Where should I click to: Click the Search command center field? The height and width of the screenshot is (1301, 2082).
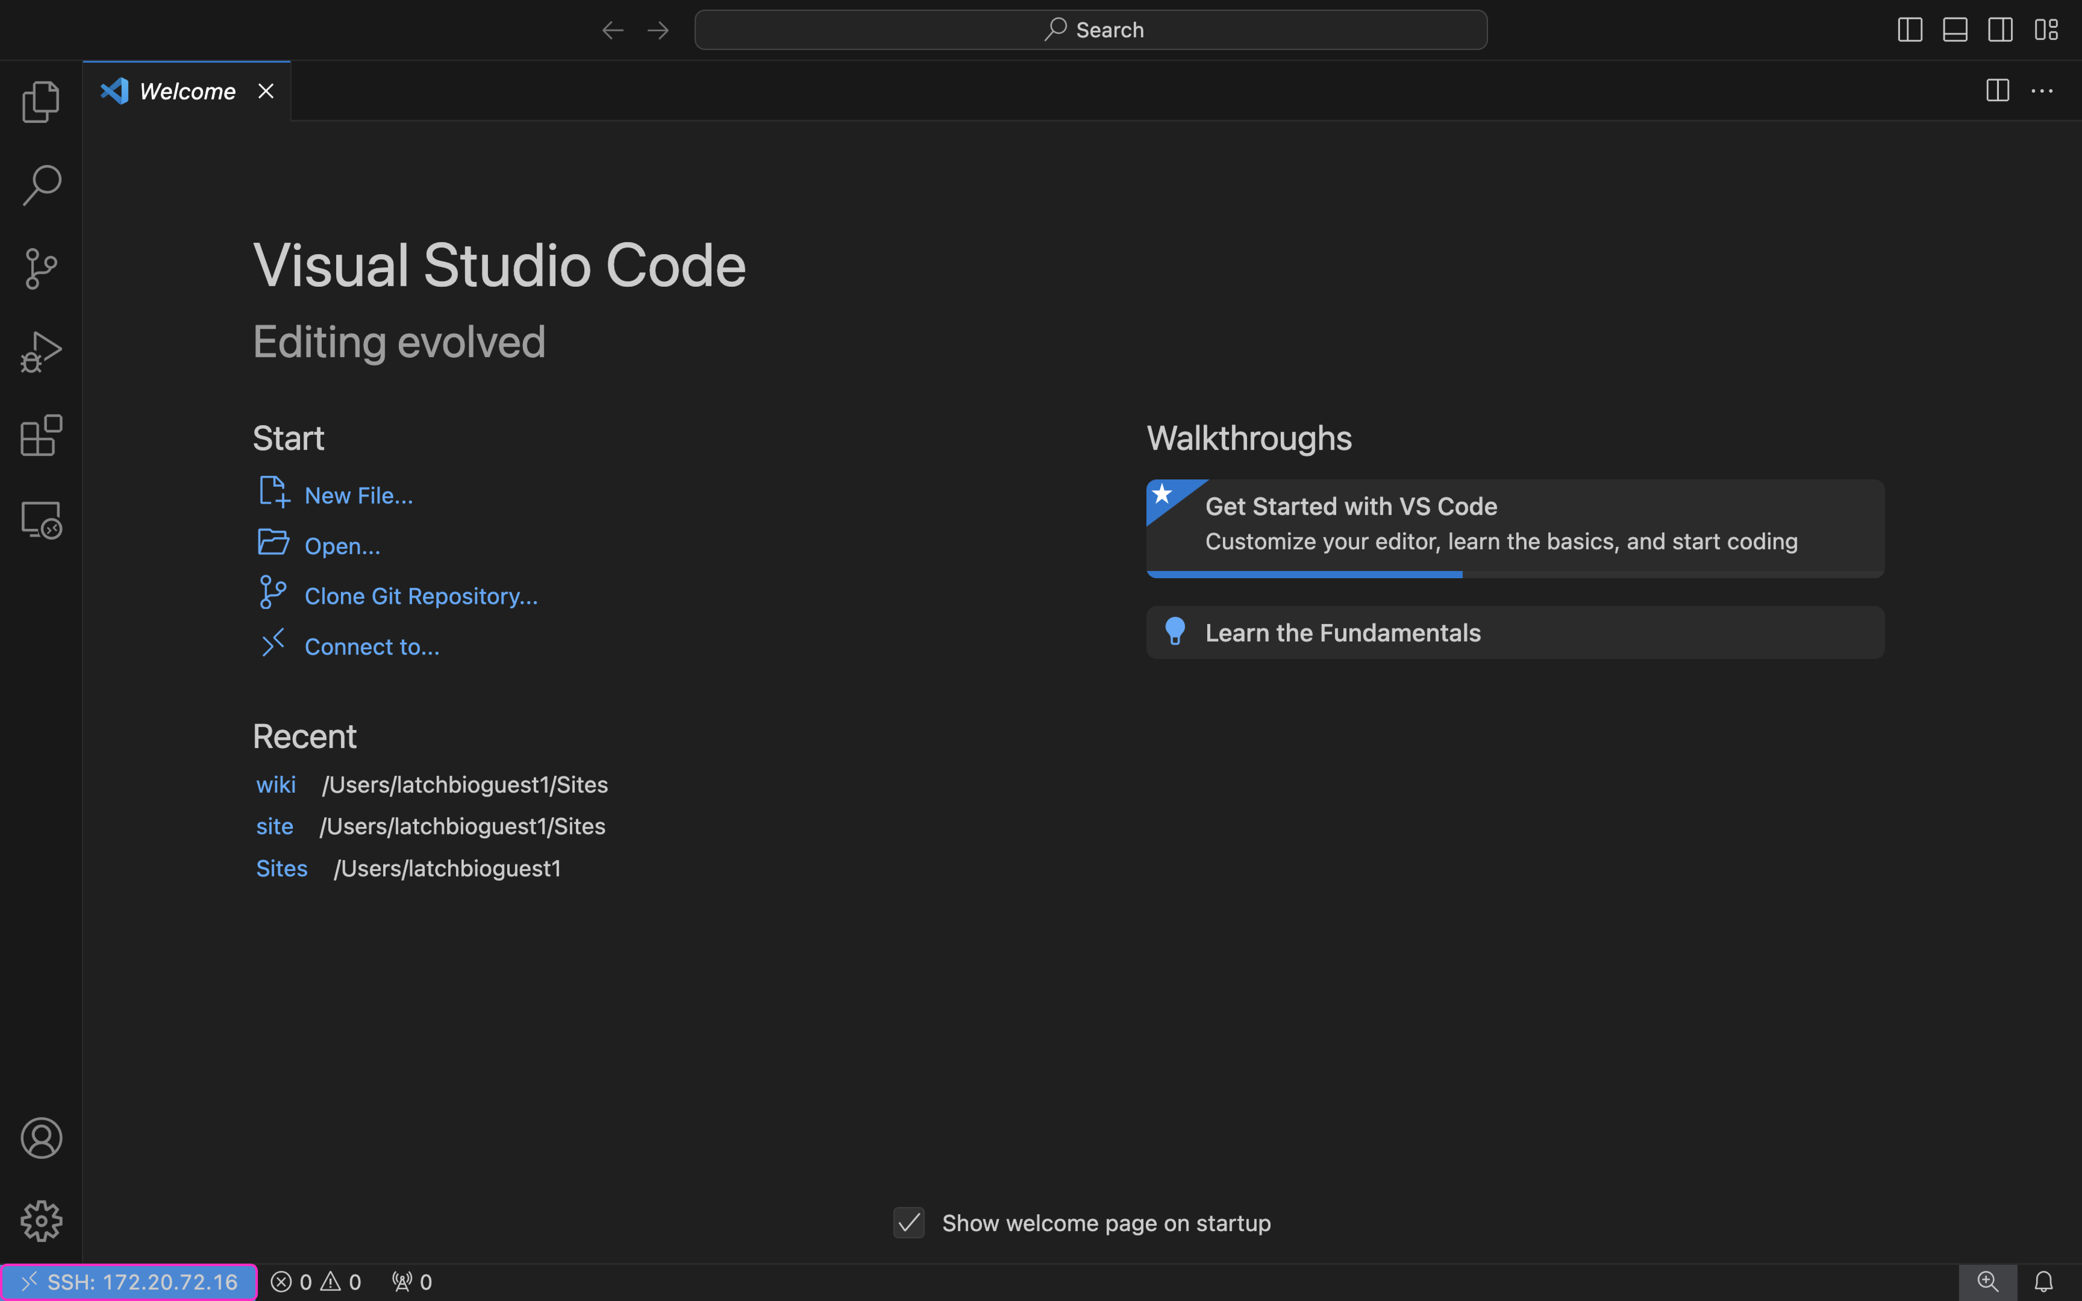click(x=1090, y=30)
